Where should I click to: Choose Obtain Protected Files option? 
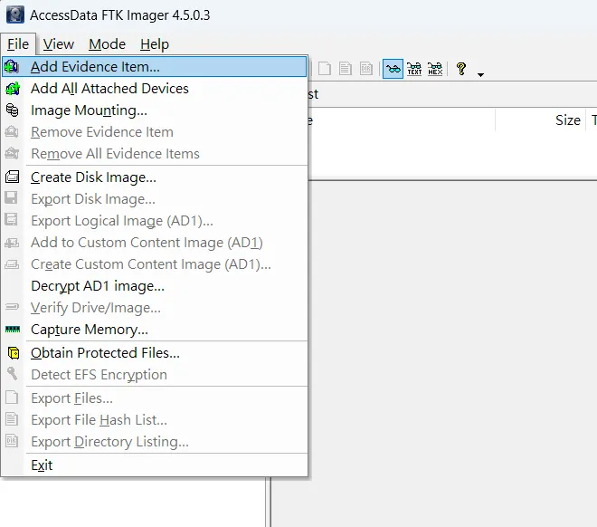tap(154, 353)
